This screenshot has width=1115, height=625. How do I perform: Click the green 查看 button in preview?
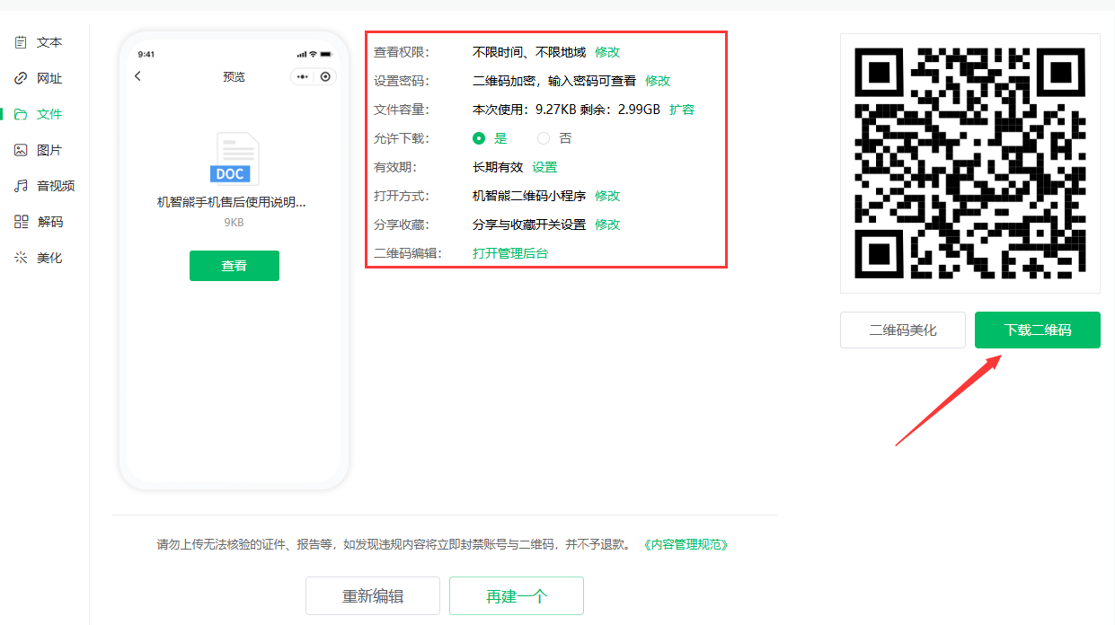235,266
